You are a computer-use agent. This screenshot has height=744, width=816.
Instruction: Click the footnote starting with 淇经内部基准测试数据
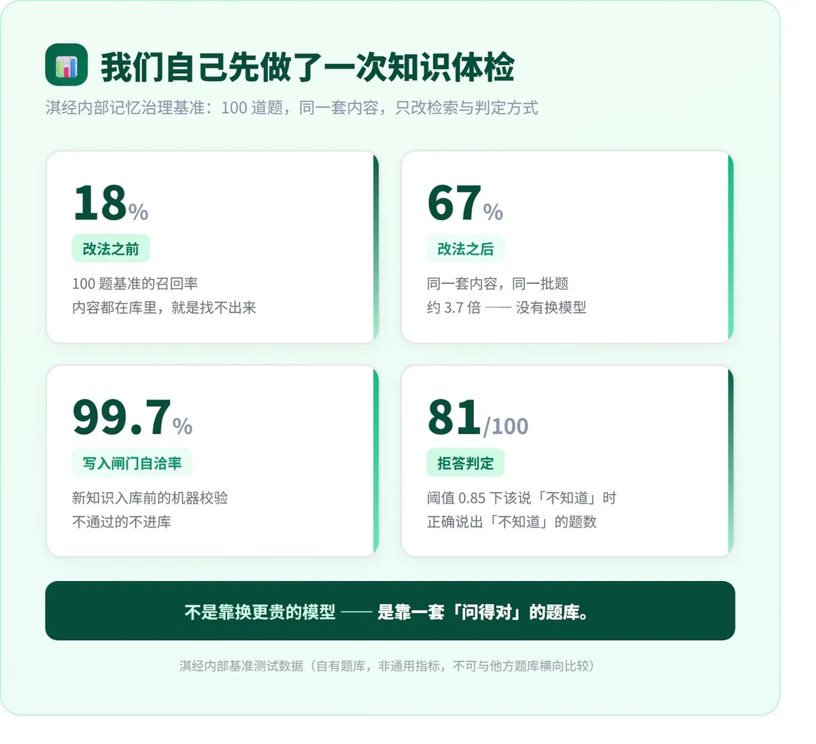pos(388,666)
